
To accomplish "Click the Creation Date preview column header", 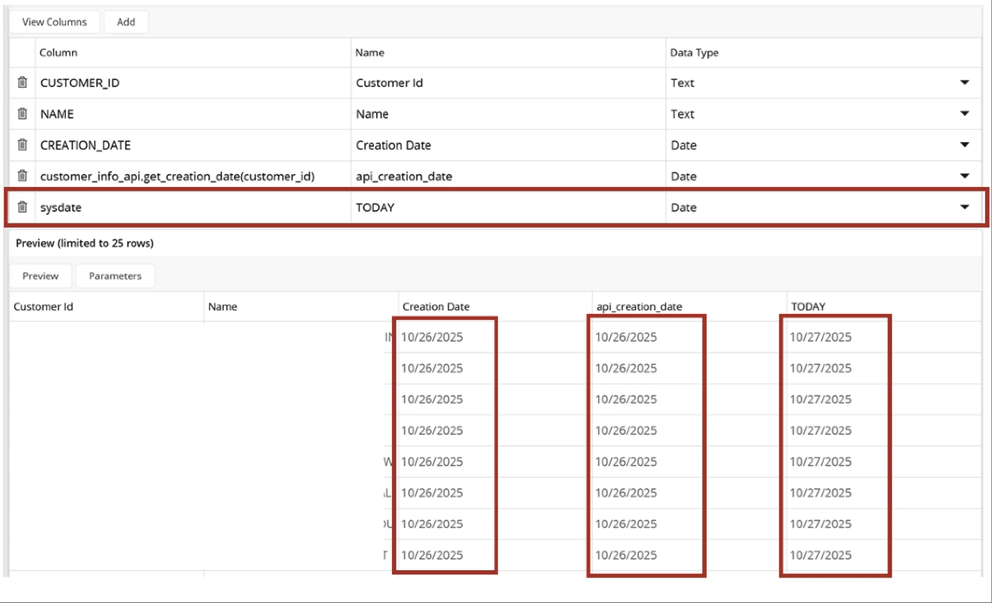I will point(436,307).
